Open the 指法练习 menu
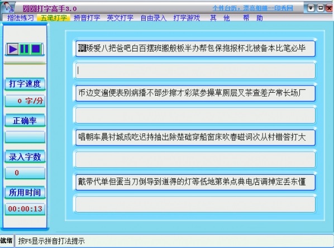This screenshot has height=248, width=334. click(21, 18)
